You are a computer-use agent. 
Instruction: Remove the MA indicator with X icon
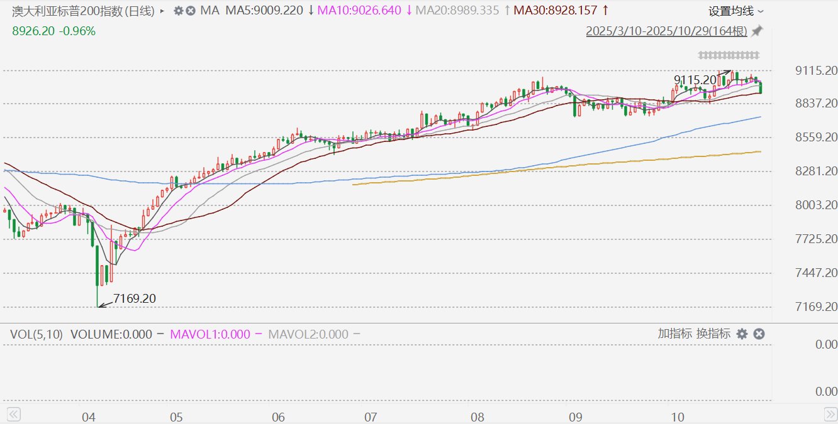click(x=191, y=11)
